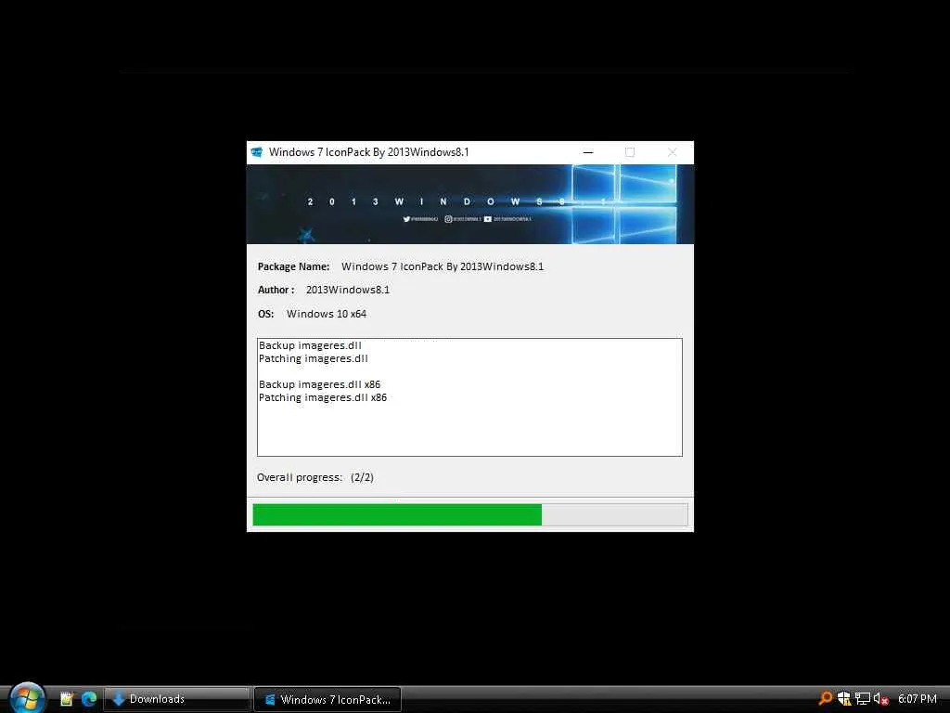The width and height of the screenshot is (950, 713).
Task: Open the Start menu orb
Action: point(27,698)
